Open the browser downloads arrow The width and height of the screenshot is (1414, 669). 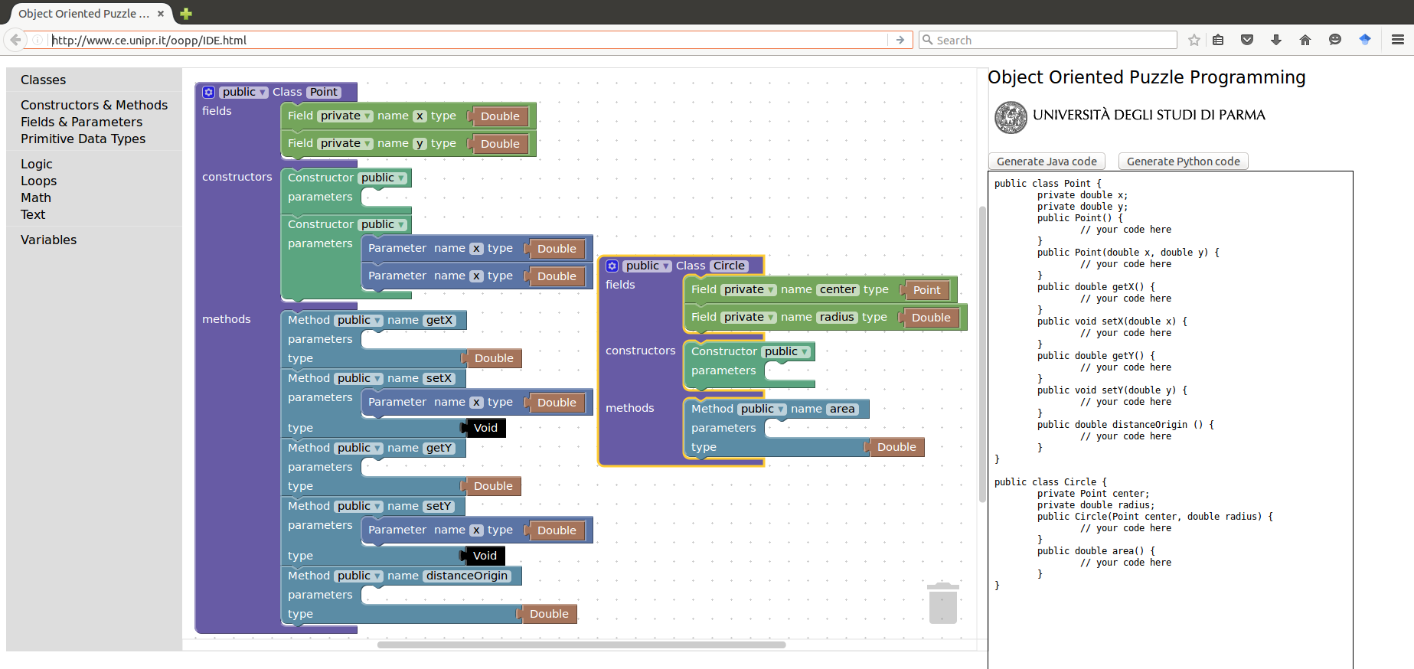[1276, 40]
